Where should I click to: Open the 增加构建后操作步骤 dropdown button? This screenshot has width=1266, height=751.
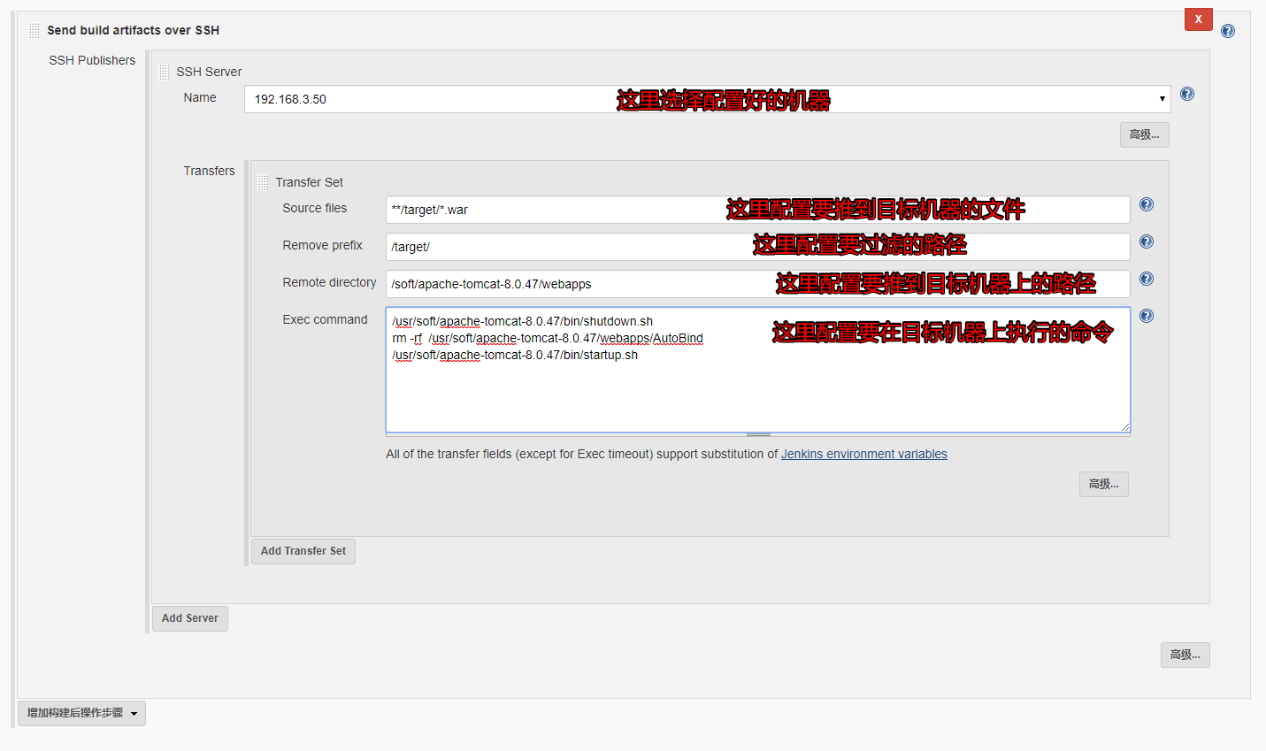click(81, 713)
